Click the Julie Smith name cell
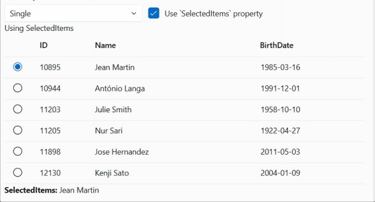This screenshot has height=202, width=375. coord(113,110)
